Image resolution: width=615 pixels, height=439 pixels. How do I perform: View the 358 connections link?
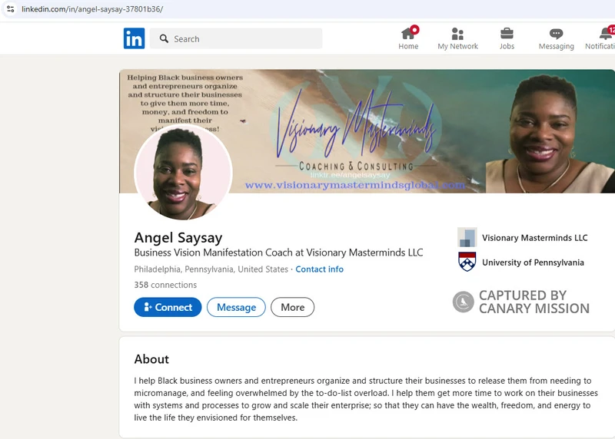(x=165, y=285)
